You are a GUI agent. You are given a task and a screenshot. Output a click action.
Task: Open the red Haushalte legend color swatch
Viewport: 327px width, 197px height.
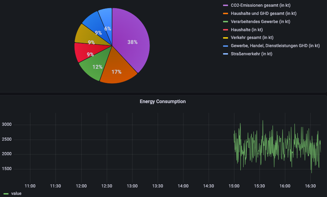pos(225,30)
